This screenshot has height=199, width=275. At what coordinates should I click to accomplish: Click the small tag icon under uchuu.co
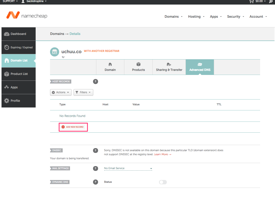coord(63,57)
